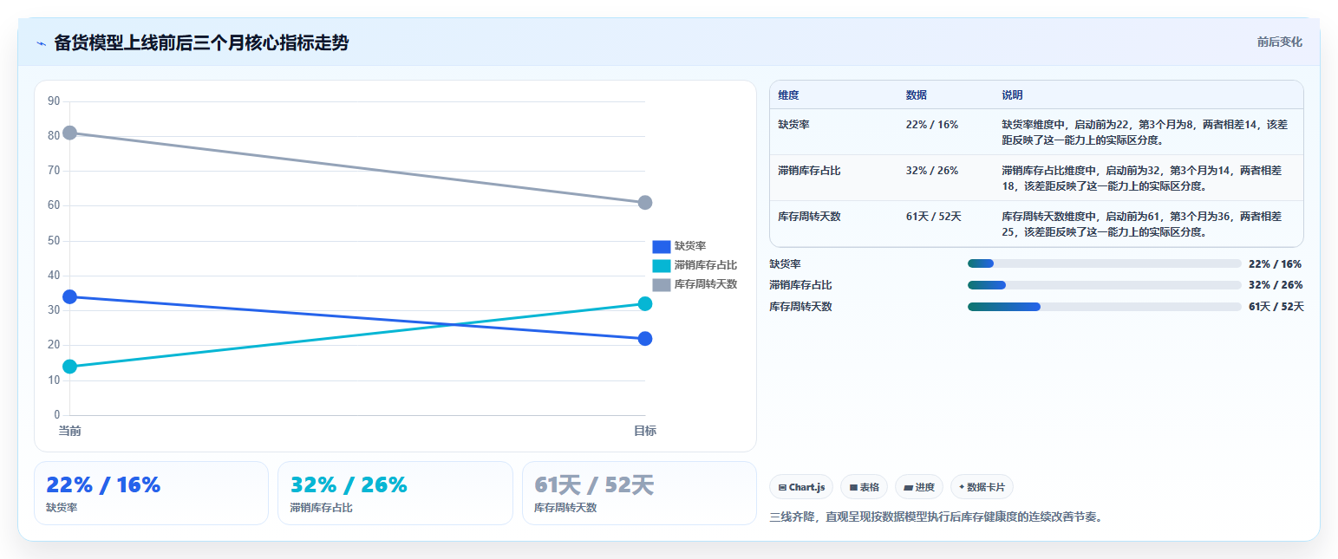Toggle the 滞销库存占比 series in the chart legend

pyautogui.click(x=695, y=265)
